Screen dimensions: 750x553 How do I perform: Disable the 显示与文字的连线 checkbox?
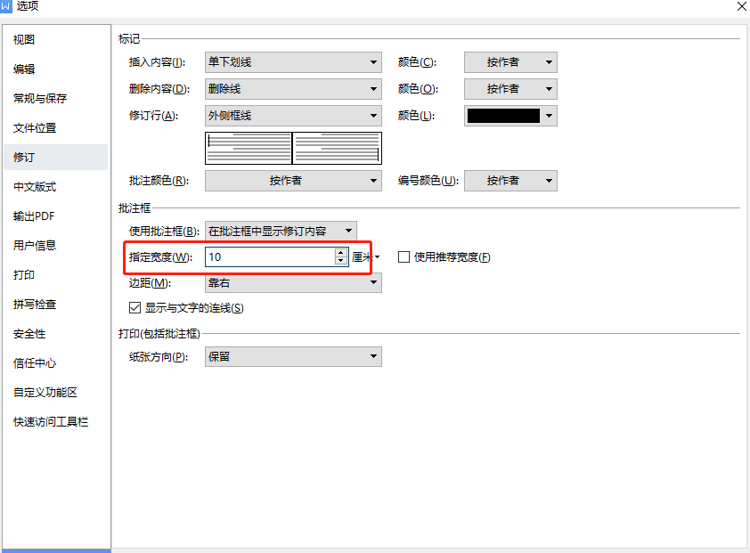(x=135, y=306)
